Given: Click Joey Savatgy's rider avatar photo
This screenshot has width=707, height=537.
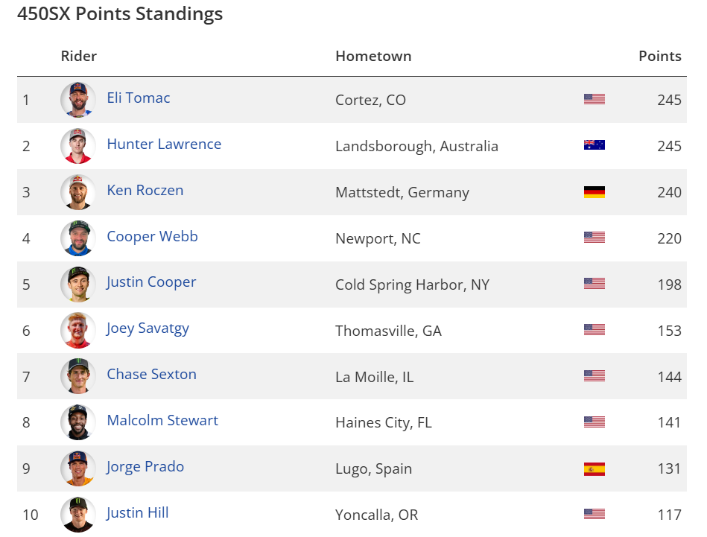Looking at the screenshot, I should pos(78,330).
